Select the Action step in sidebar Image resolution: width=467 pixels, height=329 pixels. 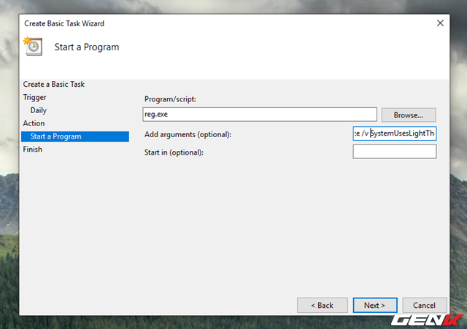pyautogui.click(x=34, y=123)
